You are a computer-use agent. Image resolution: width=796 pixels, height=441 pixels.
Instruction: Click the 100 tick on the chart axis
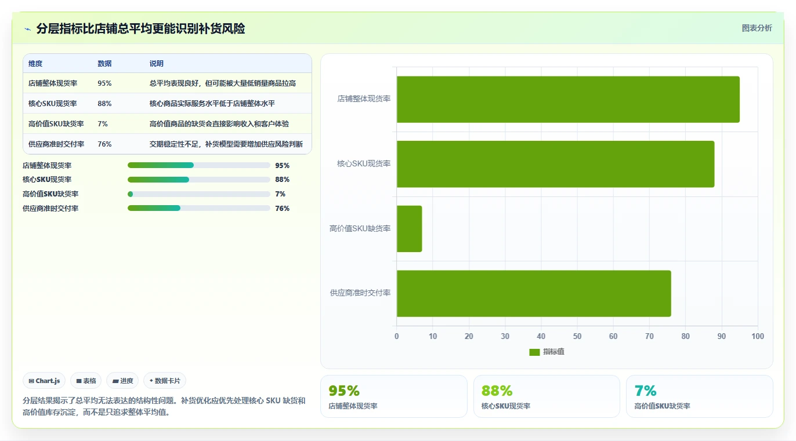click(758, 337)
